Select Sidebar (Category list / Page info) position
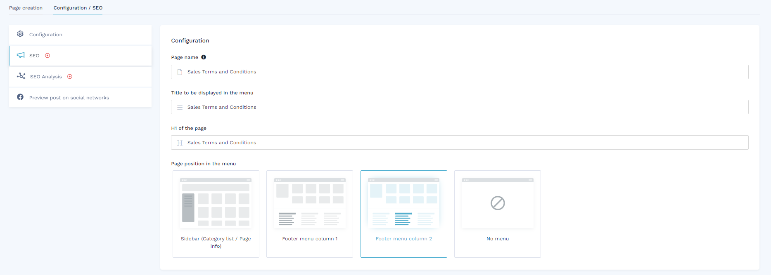 216,214
